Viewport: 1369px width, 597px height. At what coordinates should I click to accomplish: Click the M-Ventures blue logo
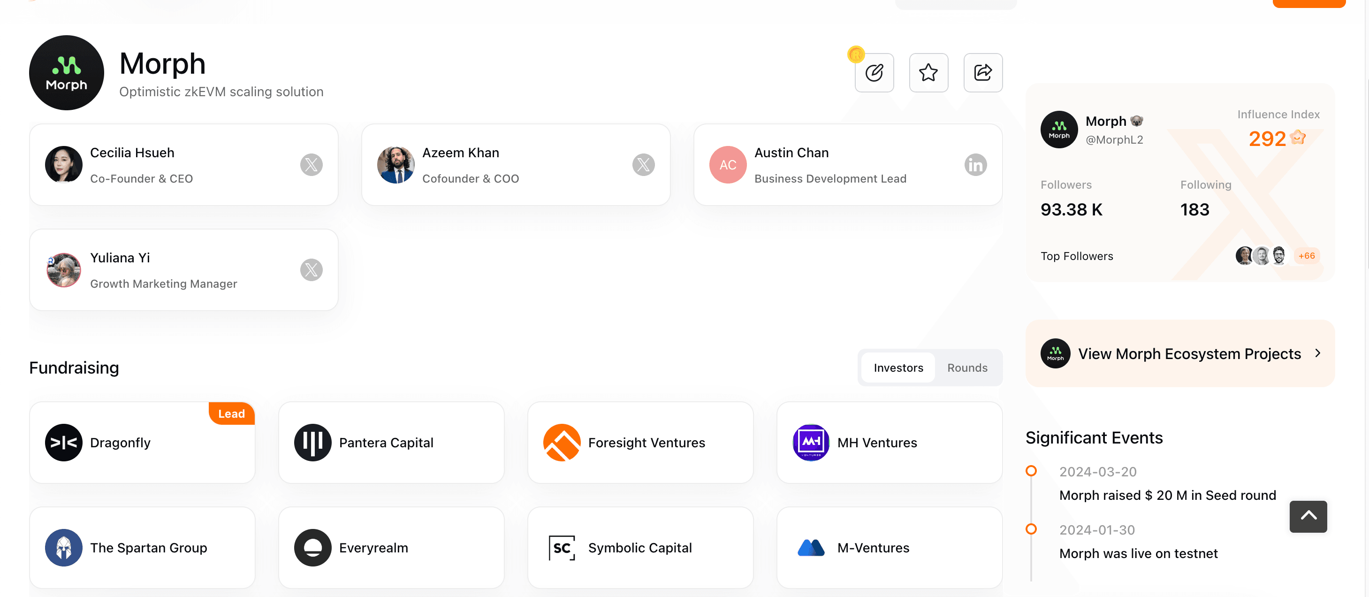coord(811,548)
